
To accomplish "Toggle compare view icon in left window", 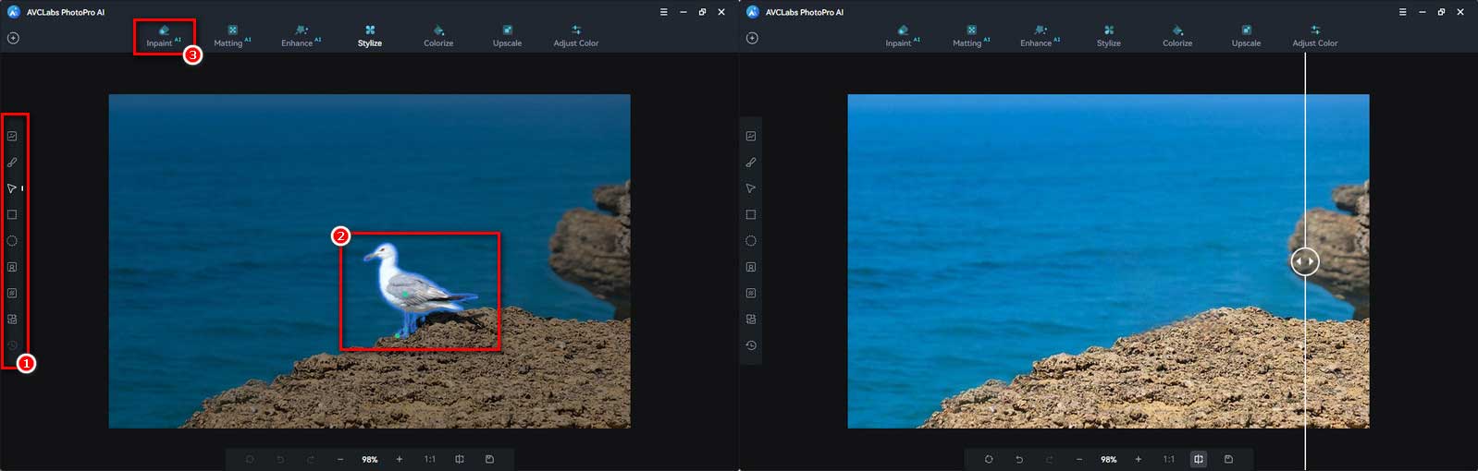I will point(460,459).
